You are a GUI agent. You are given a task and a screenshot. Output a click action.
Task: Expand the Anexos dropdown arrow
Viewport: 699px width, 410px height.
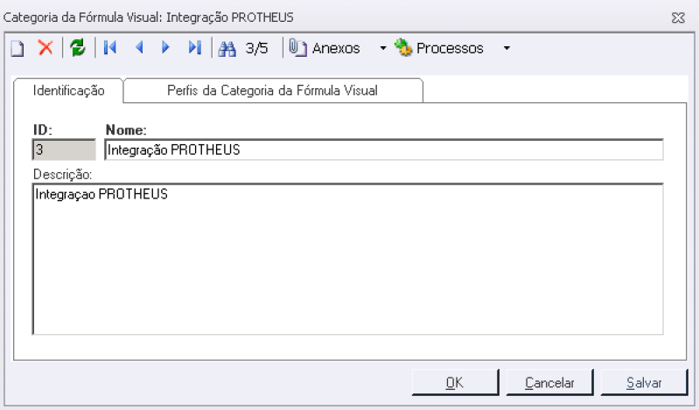coord(383,48)
